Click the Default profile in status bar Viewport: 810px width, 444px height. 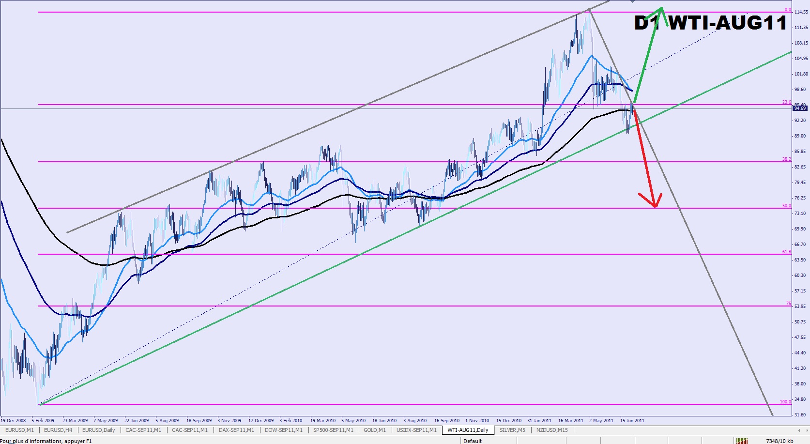[x=473, y=441]
